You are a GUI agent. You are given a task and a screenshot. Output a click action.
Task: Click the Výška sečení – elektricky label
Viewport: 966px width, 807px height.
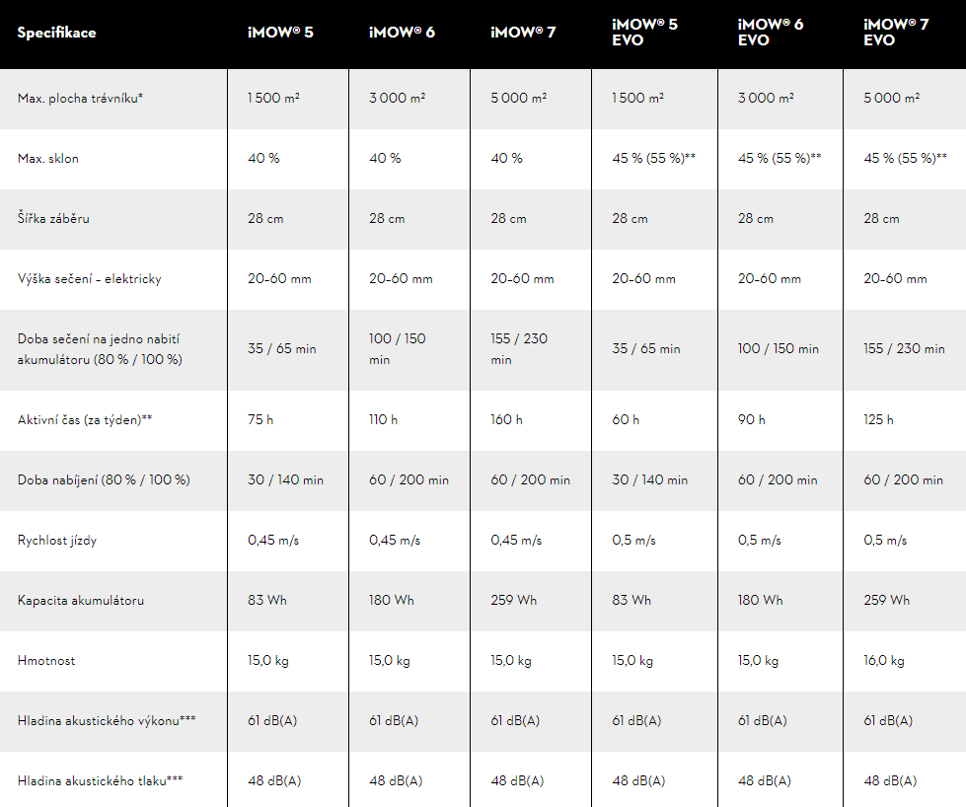tap(89, 278)
